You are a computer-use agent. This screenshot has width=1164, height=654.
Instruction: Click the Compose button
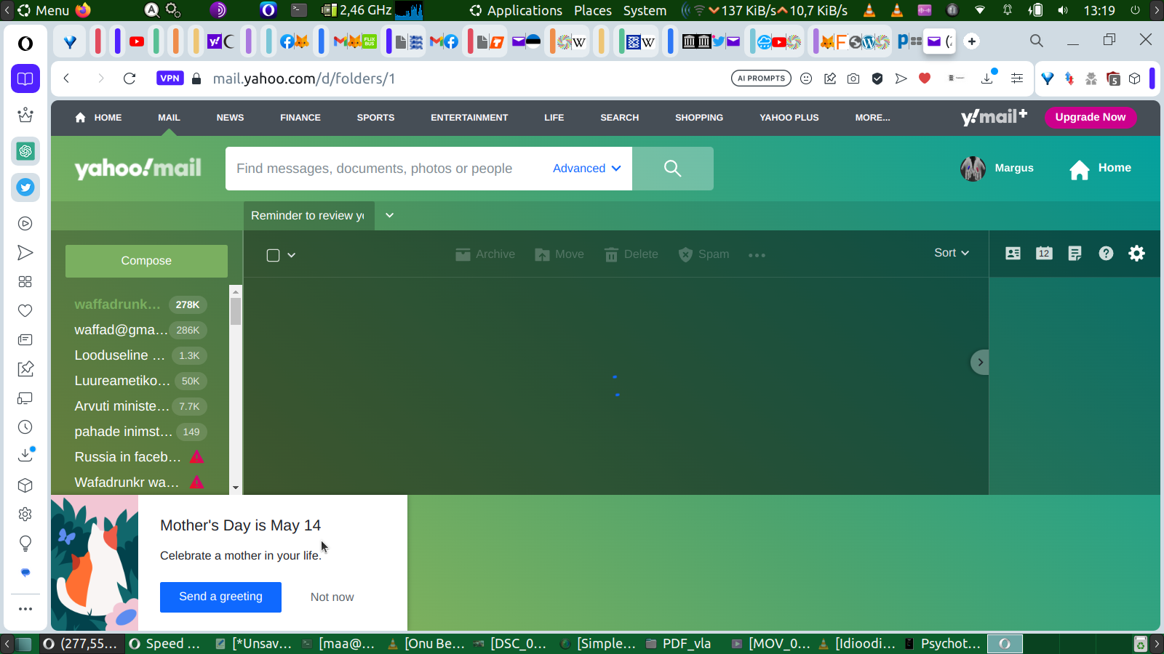[x=146, y=261]
